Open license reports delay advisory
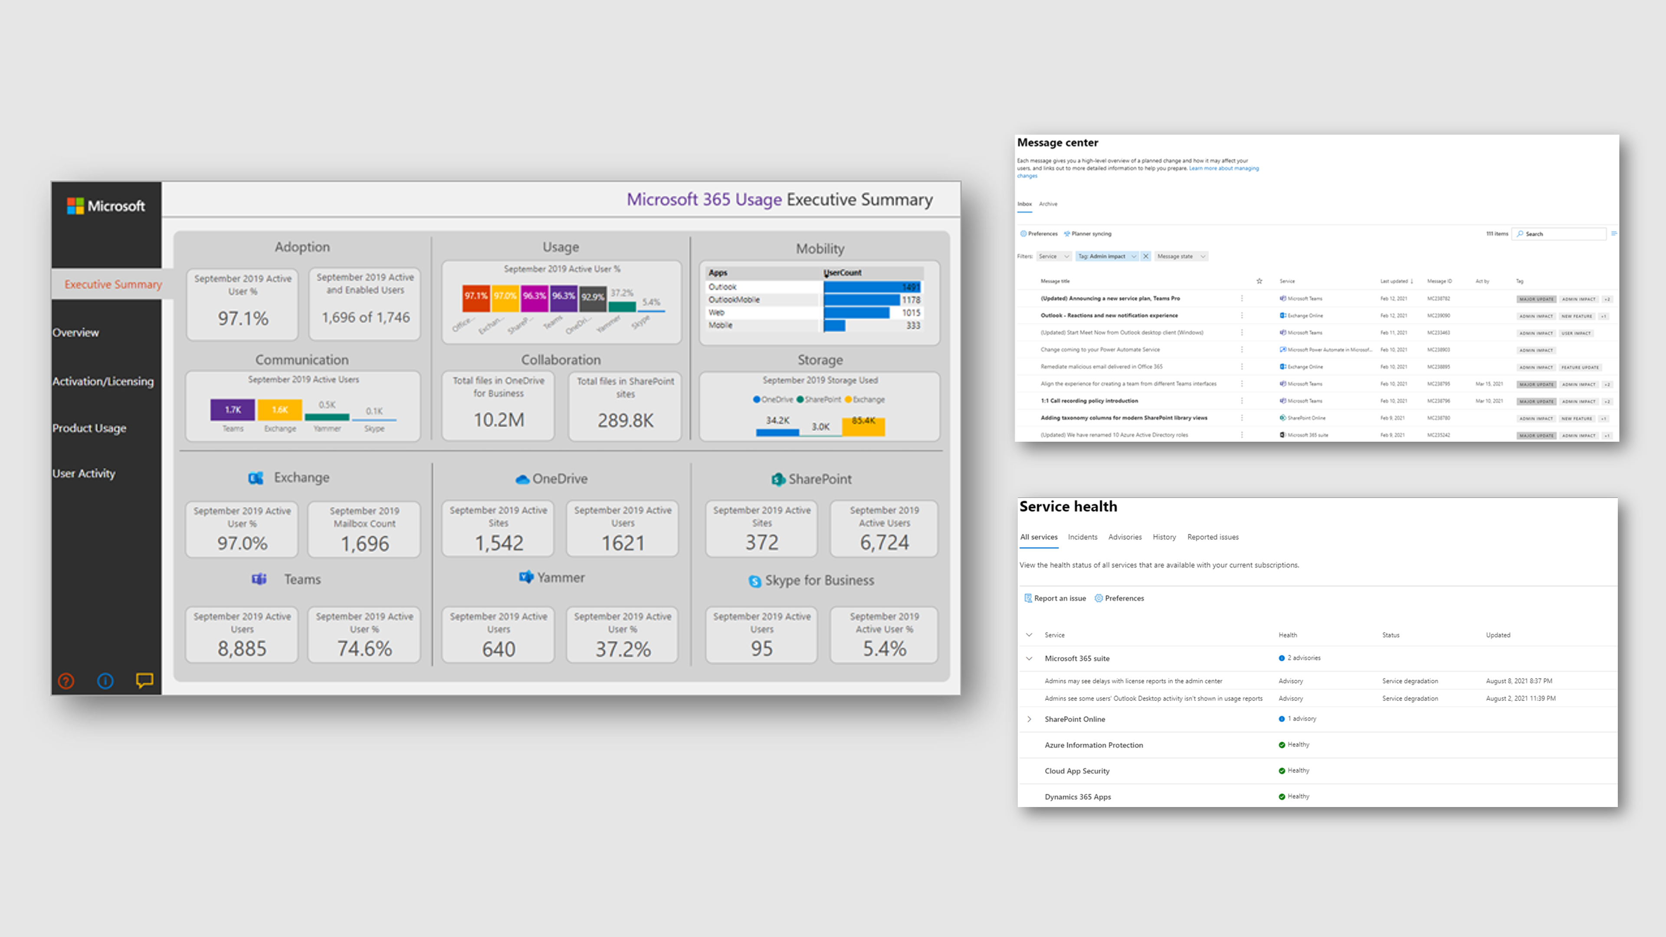 (x=1133, y=681)
